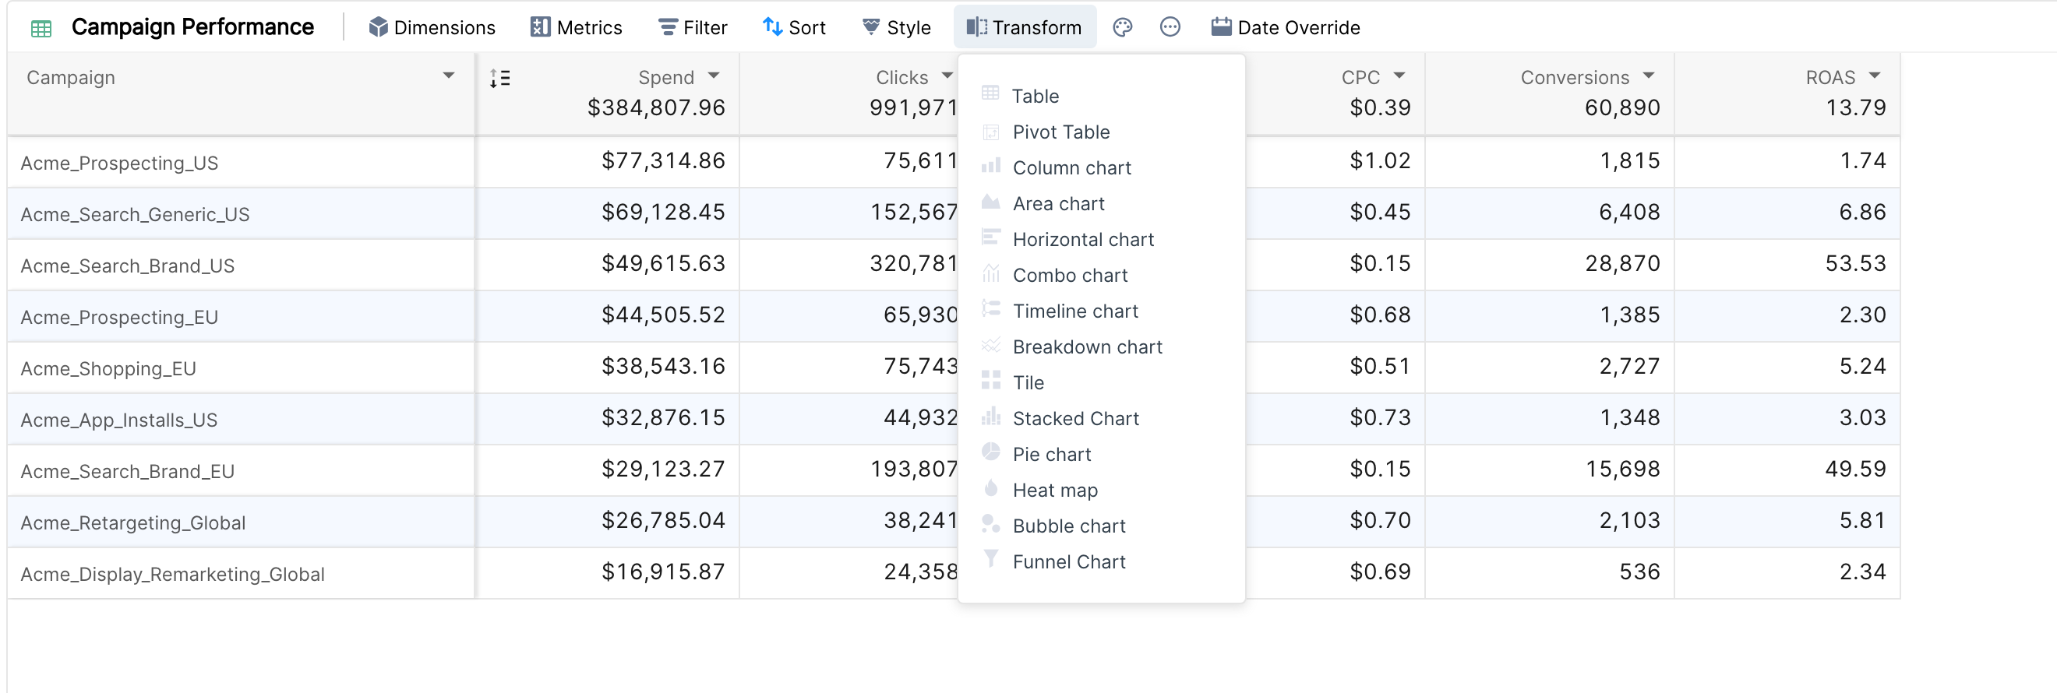The width and height of the screenshot is (2057, 693).
Task: Select the Acme_Search_Generic_US row
Action: pyautogui.click(x=954, y=213)
